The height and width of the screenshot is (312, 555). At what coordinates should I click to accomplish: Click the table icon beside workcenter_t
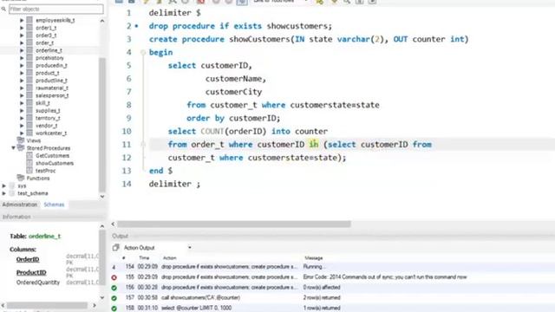pyautogui.click(x=29, y=133)
